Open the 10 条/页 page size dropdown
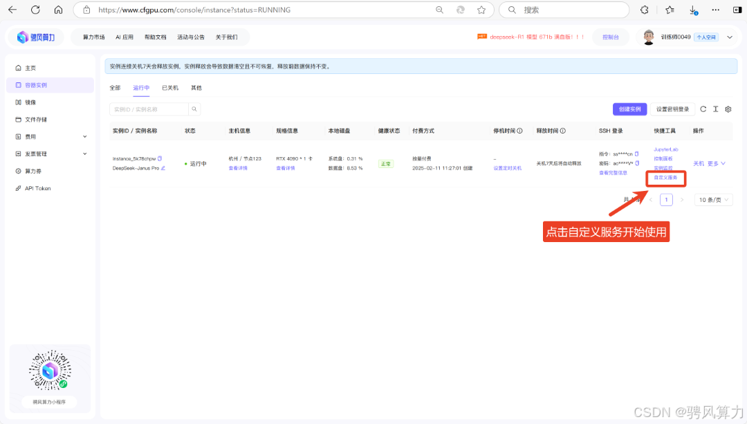Viewport: 747px width, 424px height. (x=713, y=200)
